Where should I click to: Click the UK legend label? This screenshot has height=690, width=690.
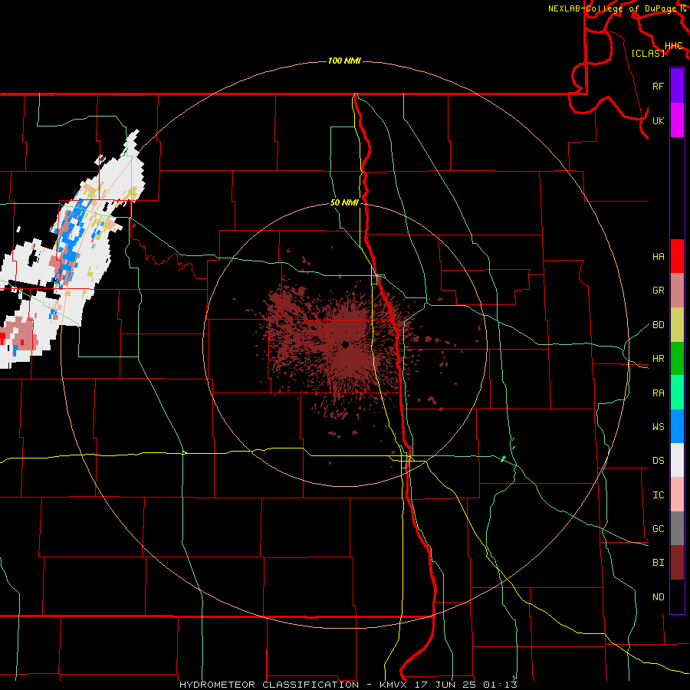click(658, 120)
